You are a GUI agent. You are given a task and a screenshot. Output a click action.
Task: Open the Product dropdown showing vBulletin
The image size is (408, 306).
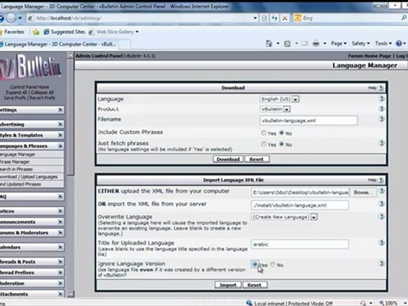pos(275,109)
